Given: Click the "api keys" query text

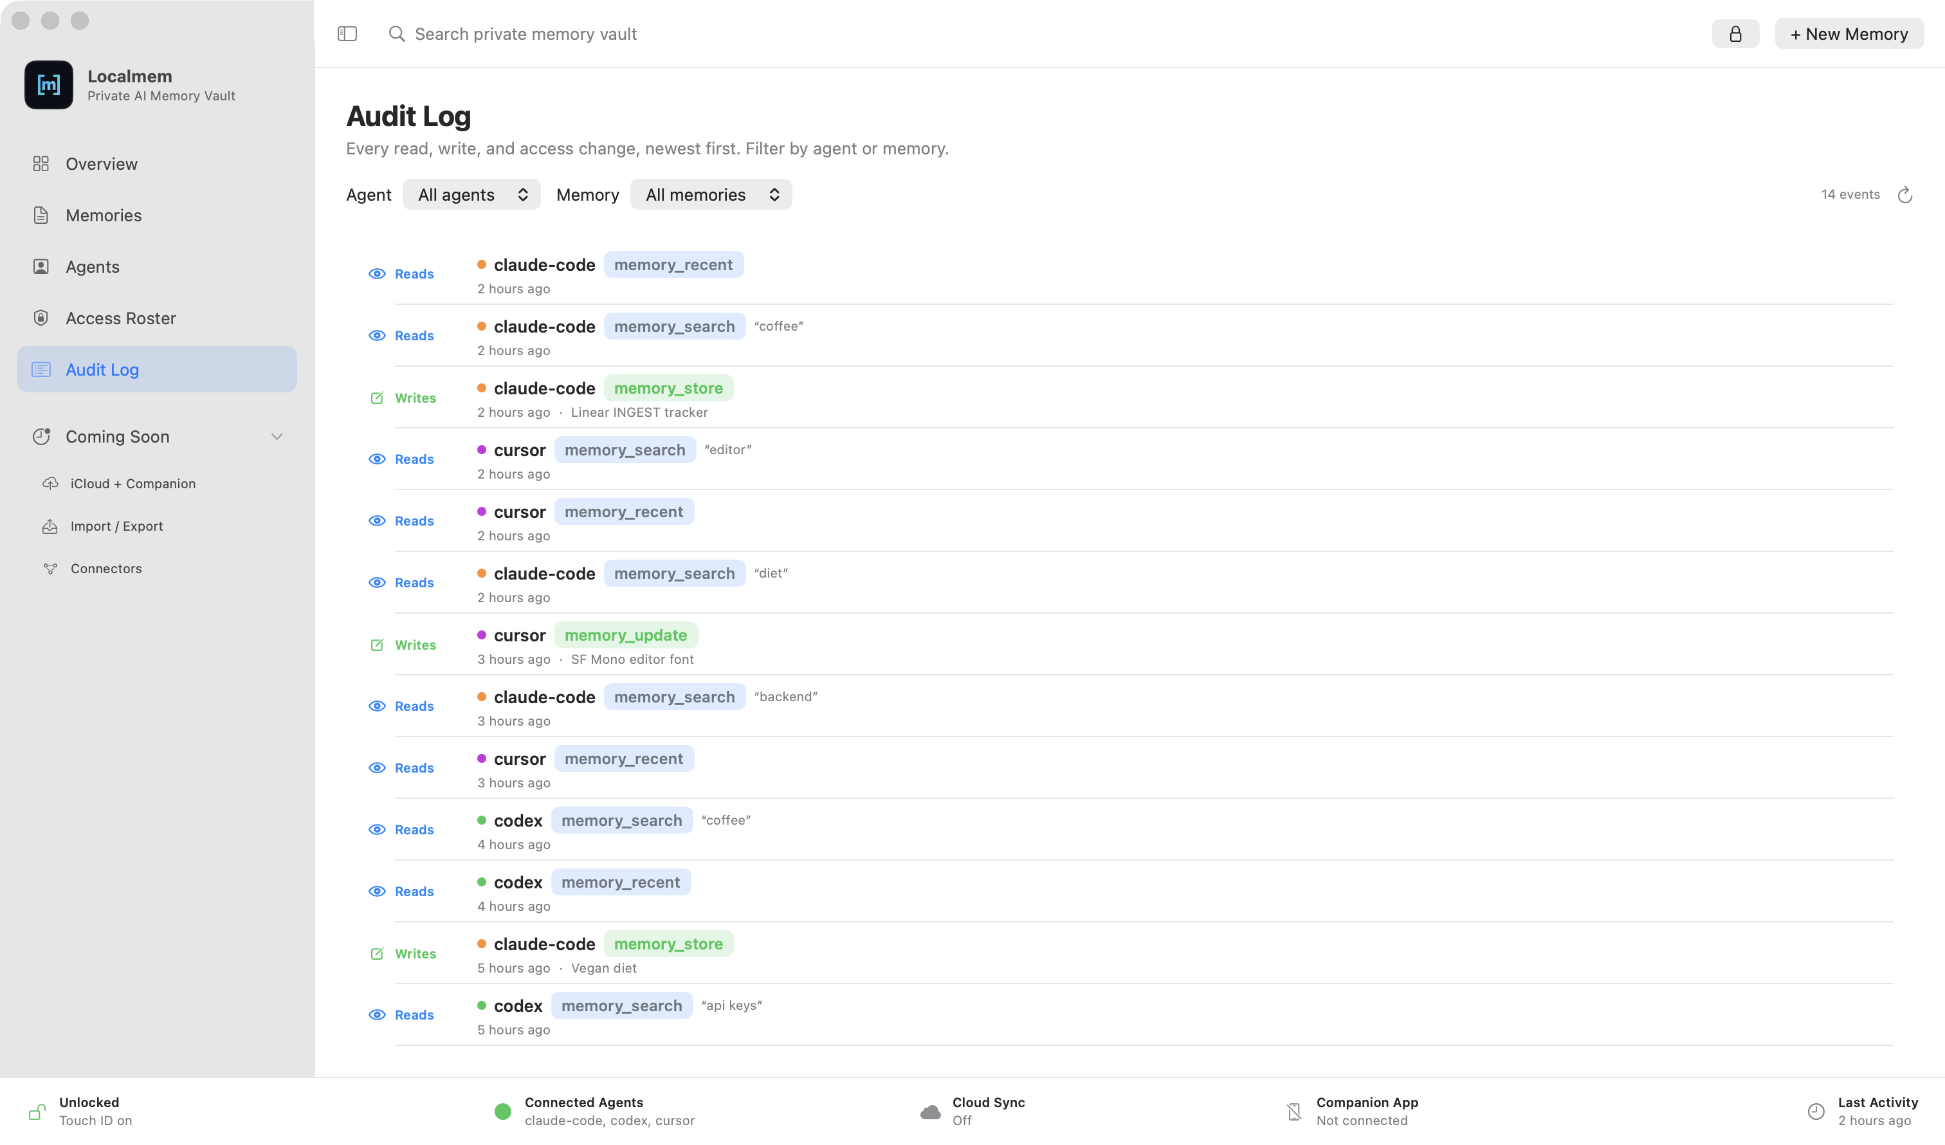Looking at the screenshot, I should point(731,1006).
